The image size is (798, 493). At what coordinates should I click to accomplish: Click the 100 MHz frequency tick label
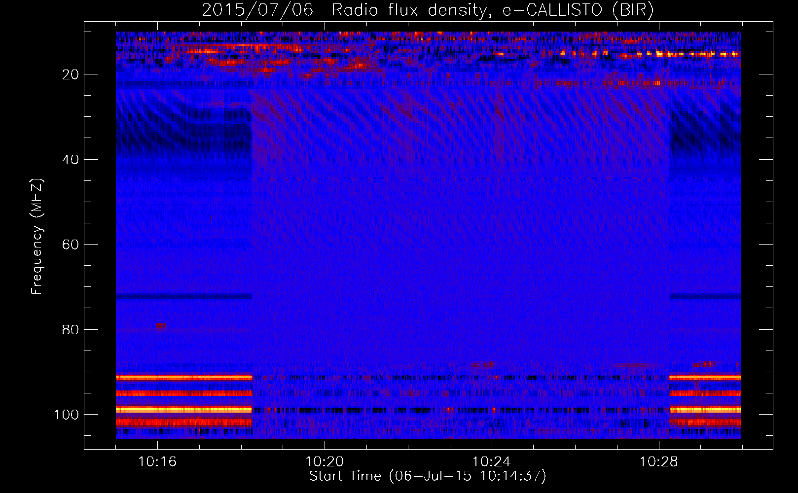point(67,415)
